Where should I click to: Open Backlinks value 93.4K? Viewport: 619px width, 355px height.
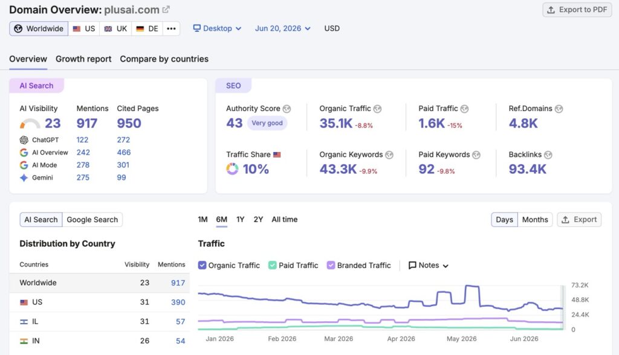pyautogui.click(x=527, y=169)
